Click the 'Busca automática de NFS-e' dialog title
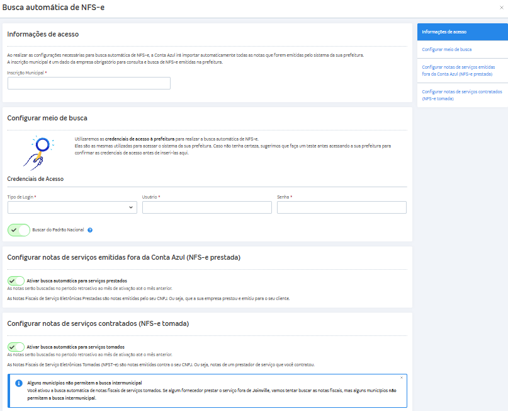Viewport: 508px width, 411px height. [x=54, y=8]
